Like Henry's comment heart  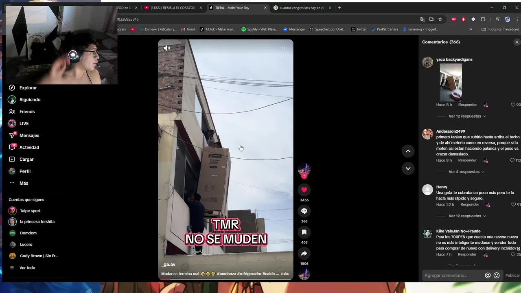click(514, 204)
